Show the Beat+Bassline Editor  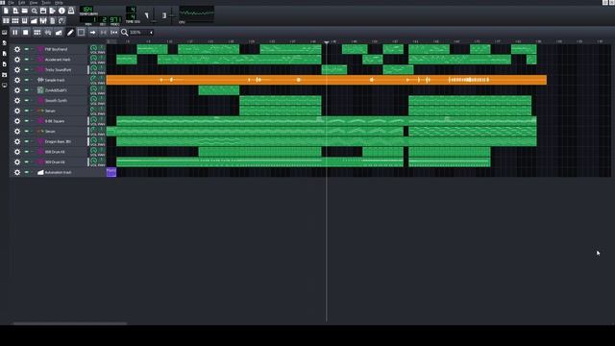(15, 20)
